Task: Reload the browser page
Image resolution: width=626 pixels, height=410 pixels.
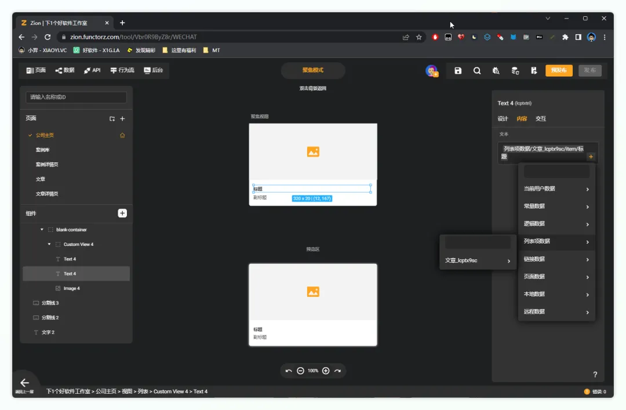Action: point(48,37)
